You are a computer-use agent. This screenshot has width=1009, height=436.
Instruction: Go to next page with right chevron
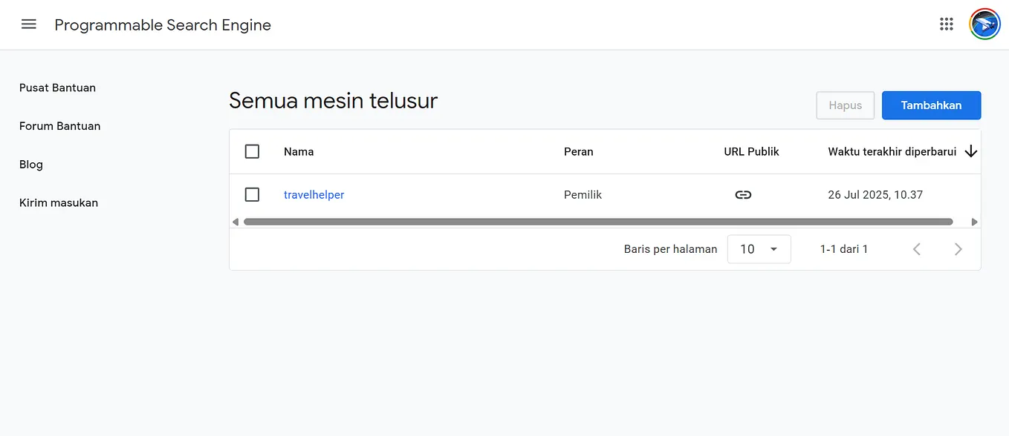coord(958,249)
